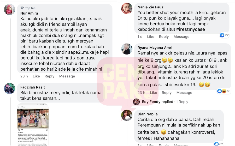Open the #irestmycase hashtag
Viewport: 235px width, 146px height.
[191, 29]
